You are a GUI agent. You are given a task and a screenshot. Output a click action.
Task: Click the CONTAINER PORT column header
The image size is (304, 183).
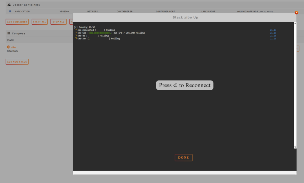pyautogui.click(x=165, y=12)
